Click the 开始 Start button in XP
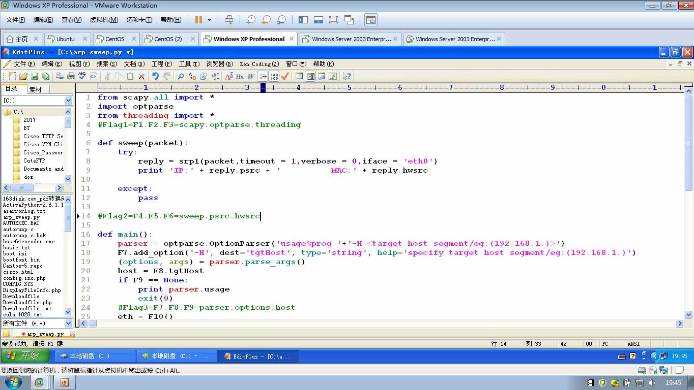 tap(25, 355)
